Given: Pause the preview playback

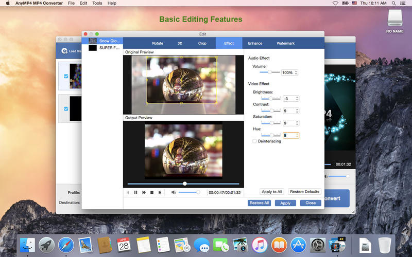Looking at the screenshot, I should (136, 192).
